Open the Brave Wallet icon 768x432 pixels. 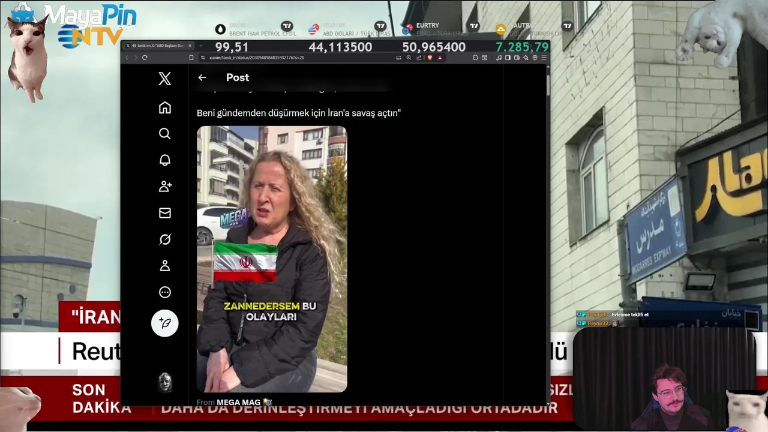coord(517,58)
